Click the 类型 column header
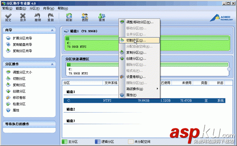Image resolution: width=237 pixels, height=146 pixels. pyautogui.click(x=204, y=83)
